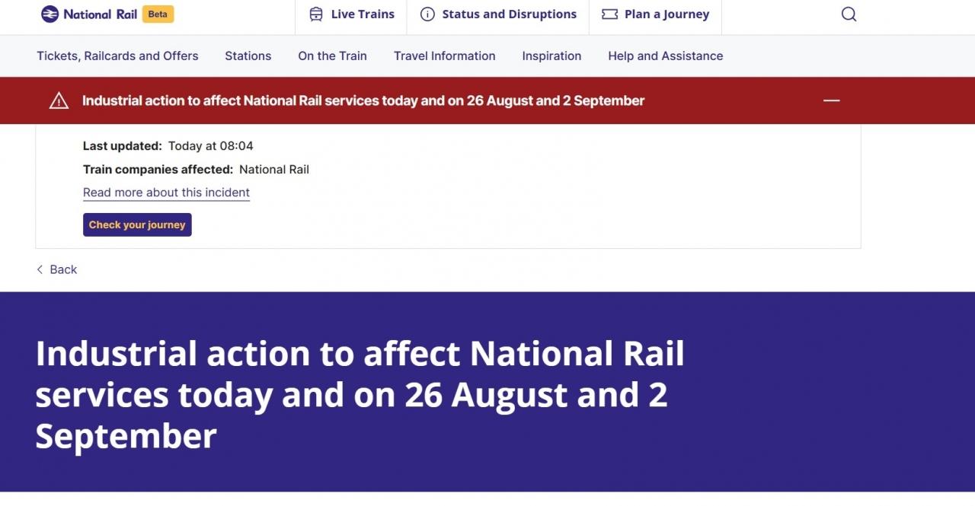This screenshot has height=506, width=975.
Task: Click the warning triangle icon in red banner
Action: point(59,100)
